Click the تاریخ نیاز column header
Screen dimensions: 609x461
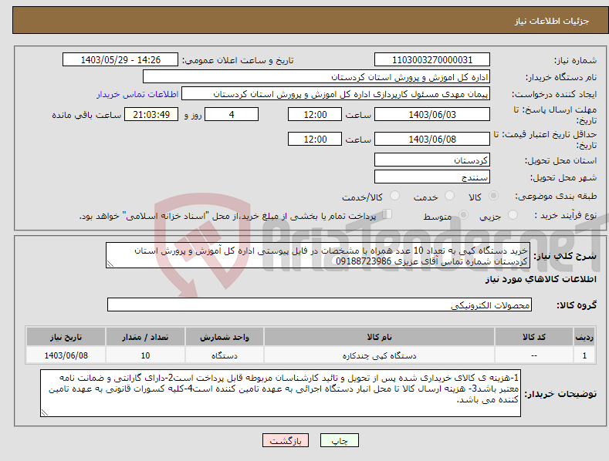(66, 337)
